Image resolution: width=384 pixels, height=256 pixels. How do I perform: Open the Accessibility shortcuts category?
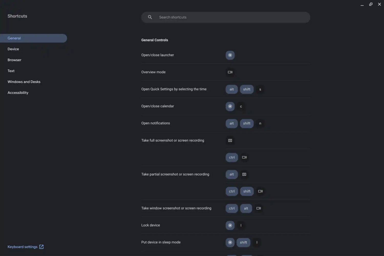pos(18,93)
